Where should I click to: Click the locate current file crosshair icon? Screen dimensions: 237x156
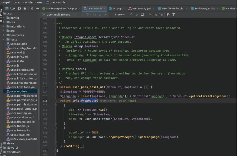click(19, 8)
